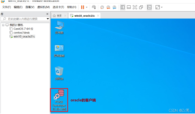Screen dimensions: 195x114
Task: Click the orange Pause VM toolbar icon
Action: [82, 7]
